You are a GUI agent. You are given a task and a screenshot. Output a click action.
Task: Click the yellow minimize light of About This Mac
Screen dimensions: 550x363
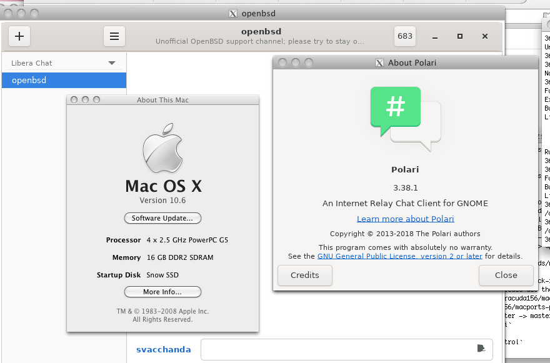85,100
